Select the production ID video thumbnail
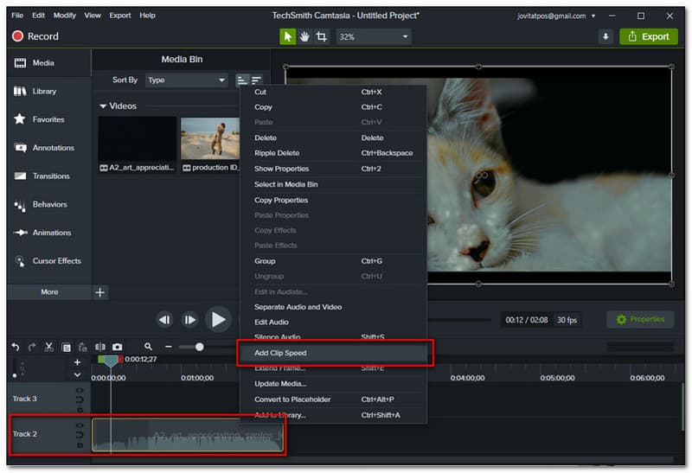Screen dimensions: 692x473 pos(209,138)
